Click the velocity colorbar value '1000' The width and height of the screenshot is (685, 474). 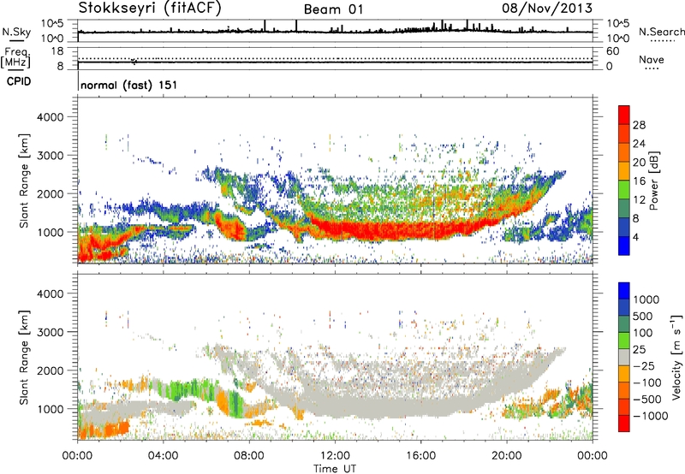pos(646,299)
